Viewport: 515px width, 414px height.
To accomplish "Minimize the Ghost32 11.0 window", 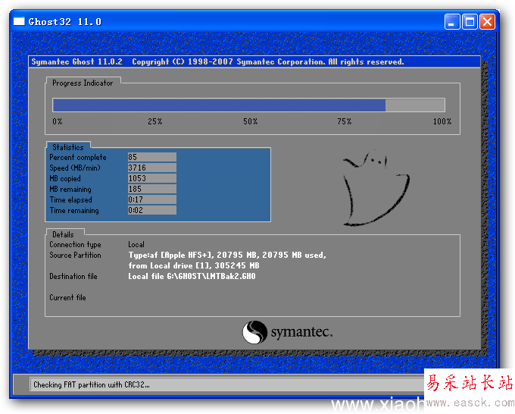I will 452,22.
